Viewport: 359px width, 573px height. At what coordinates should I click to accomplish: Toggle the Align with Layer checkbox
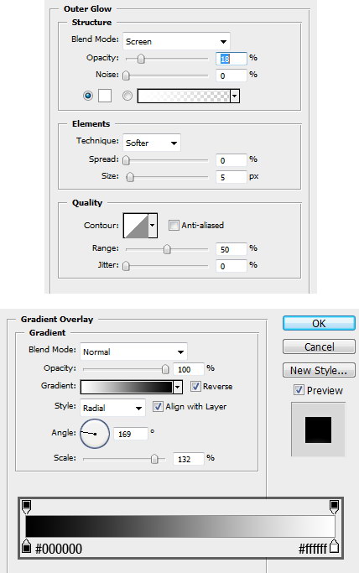click(x=158, y=406)
